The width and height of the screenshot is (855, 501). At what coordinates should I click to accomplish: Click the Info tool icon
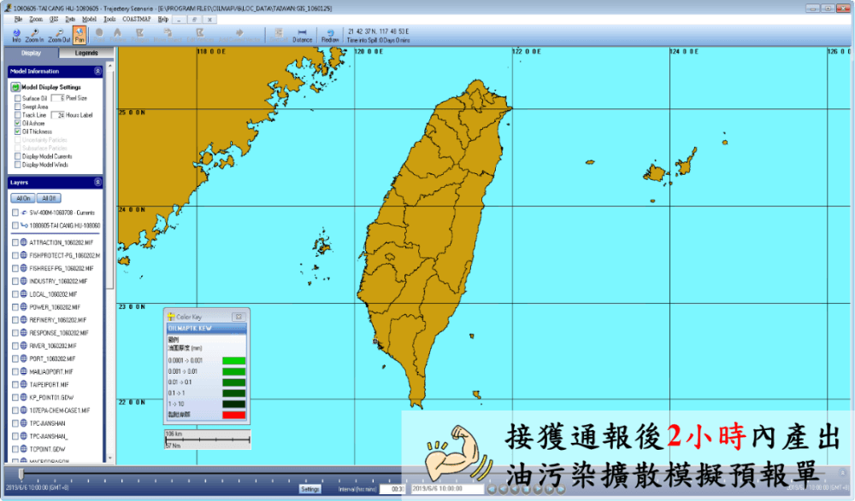click(x=16, y=33)
